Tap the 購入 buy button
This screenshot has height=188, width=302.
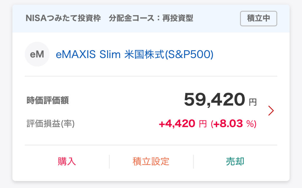(x=67, y=161)
